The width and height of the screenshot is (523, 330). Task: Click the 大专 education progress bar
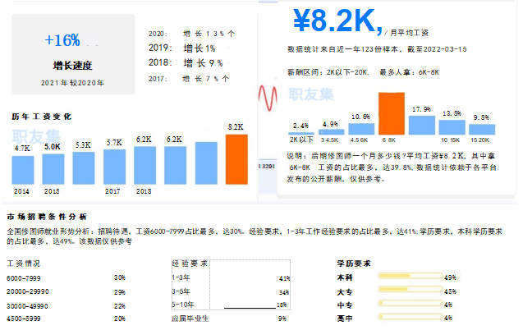[x=408, y=291]
